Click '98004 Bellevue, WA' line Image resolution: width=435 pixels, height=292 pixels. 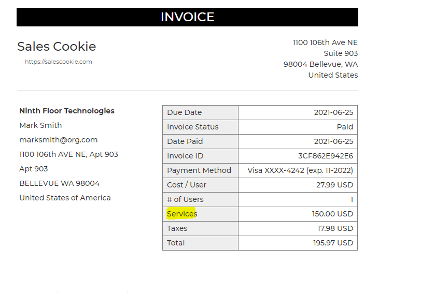click(320, 64)
